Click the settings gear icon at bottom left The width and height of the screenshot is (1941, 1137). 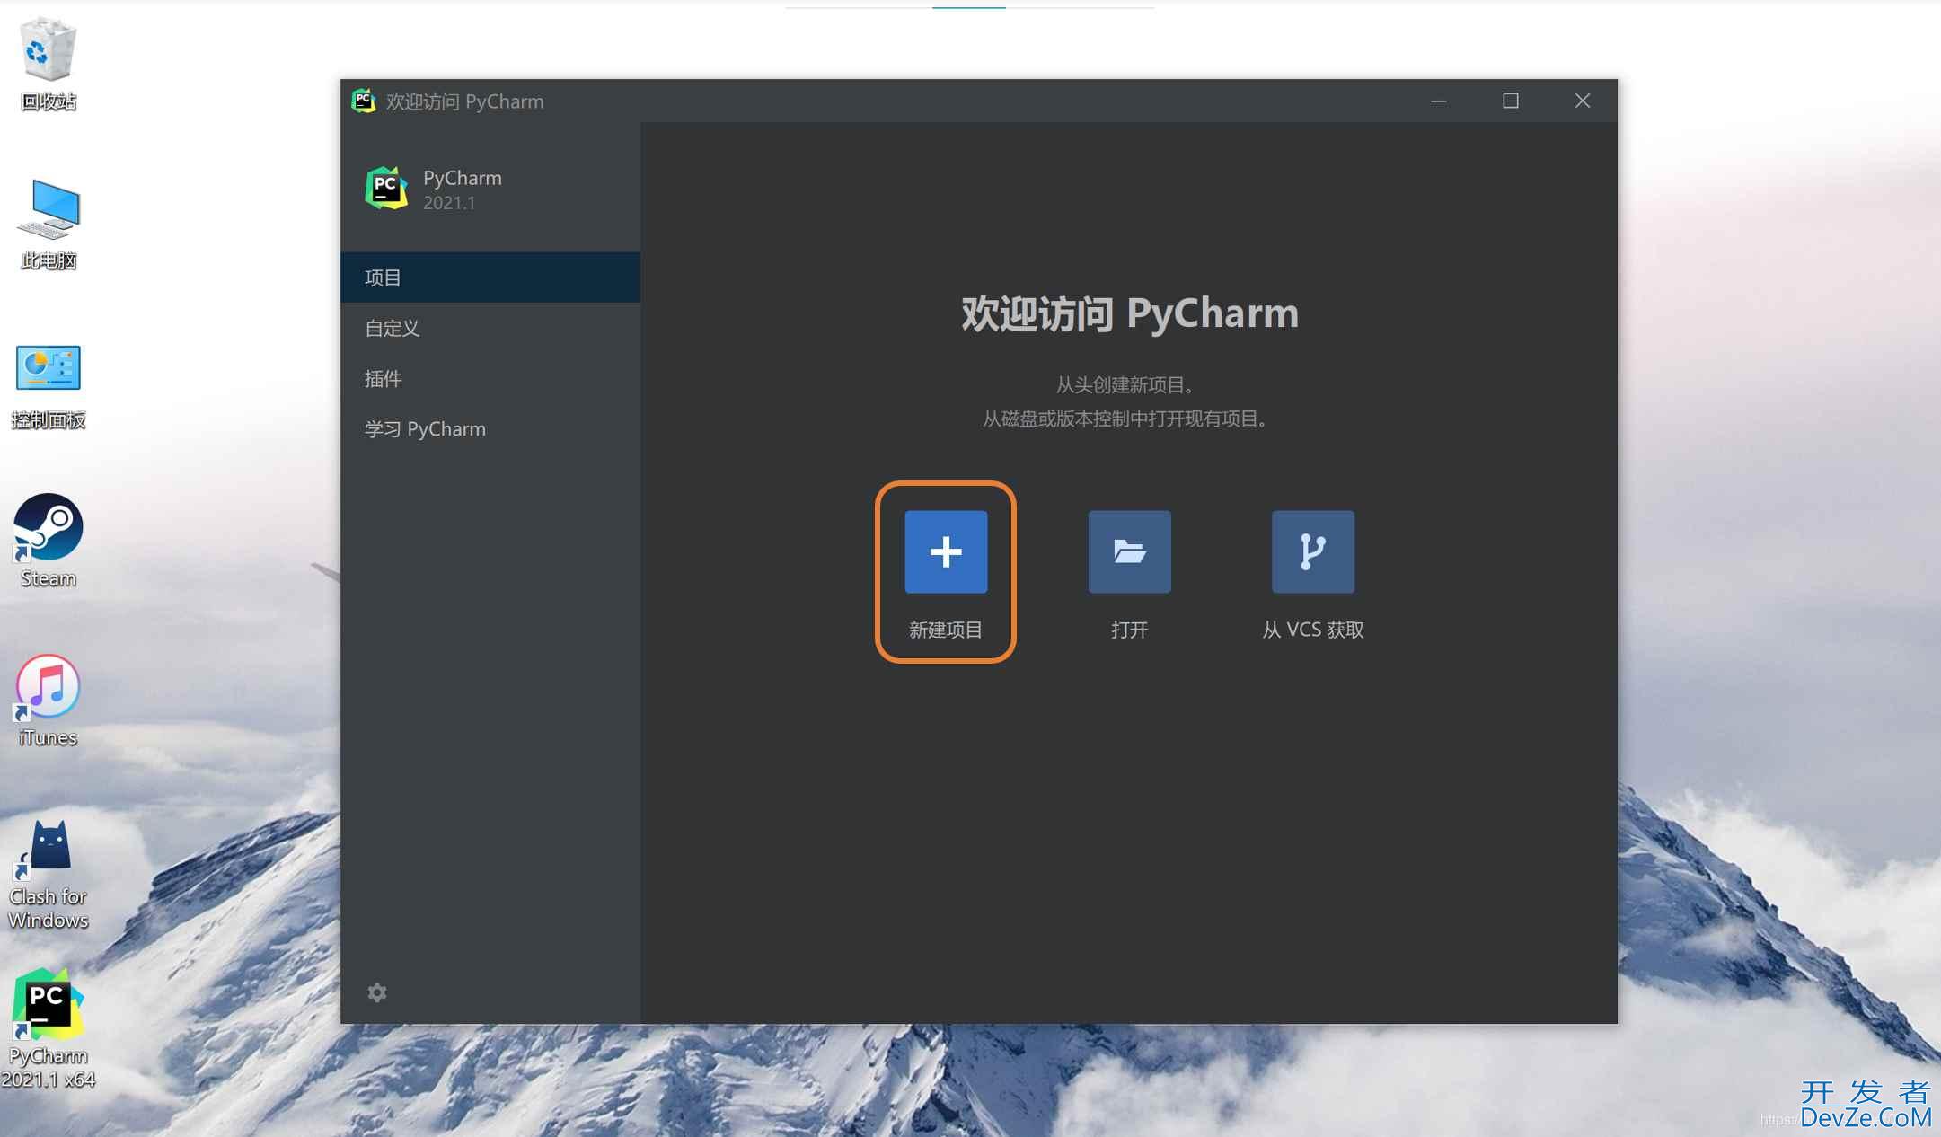click(x=377, y=992)
